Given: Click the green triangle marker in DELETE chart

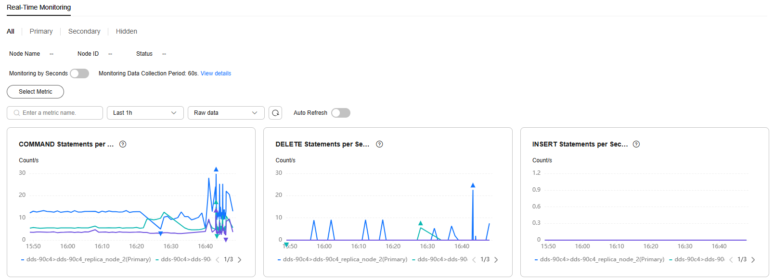Looking at the screenshot, I should 420,223.
